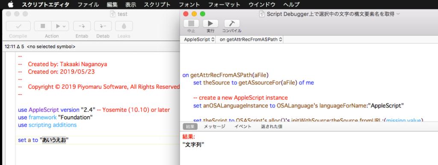Click the set theSource to getASsourceFor line
The image size is (438, 165).
coord(254,83)
